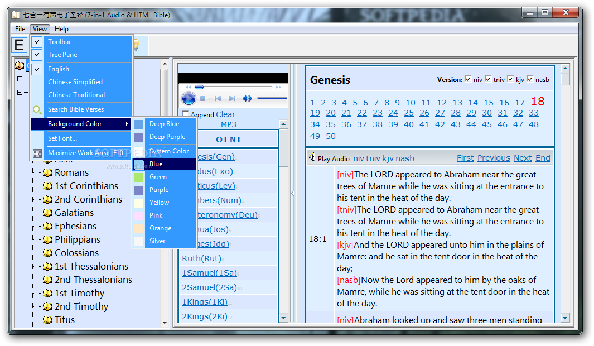
Task: Click the verse pane scroll up arrow
Action: click(x=565, y=69)
